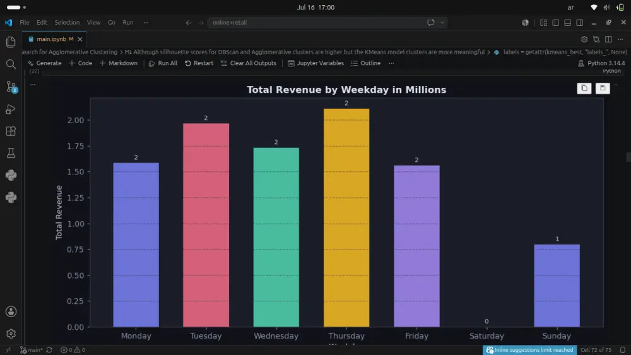Click the remote window indicator in status bar
This screenshot has height=355, width=631.
[x=8, y=350]
